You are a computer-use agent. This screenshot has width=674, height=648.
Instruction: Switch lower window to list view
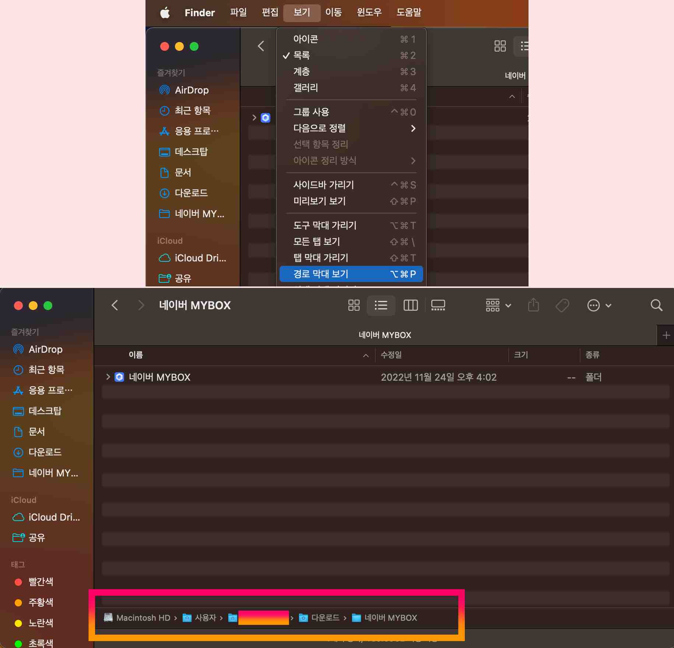coord(381,305)
